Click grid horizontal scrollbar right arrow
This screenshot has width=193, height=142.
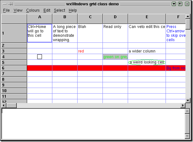tap(183, 106)
